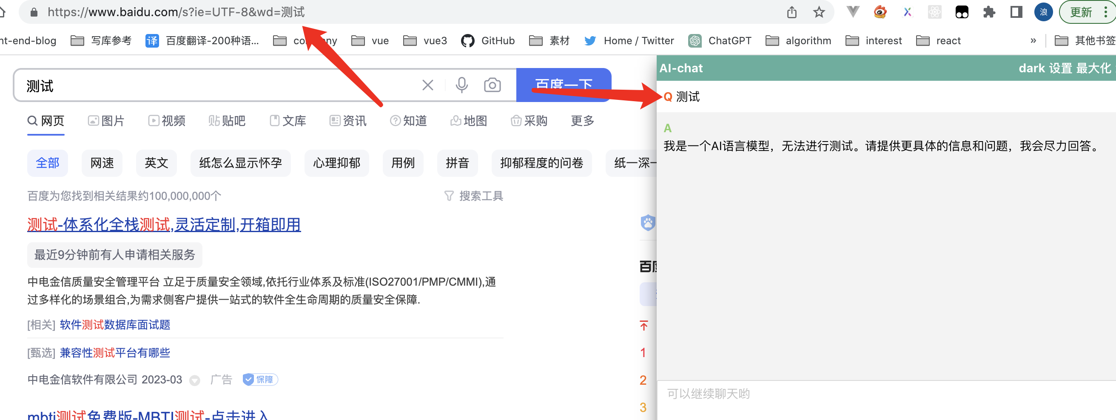Select the 采购 search tab
Viewport: 1116px width, 420px height.
[529, 121]
